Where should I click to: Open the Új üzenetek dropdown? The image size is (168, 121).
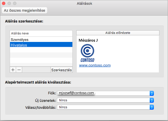pos(105,100)
